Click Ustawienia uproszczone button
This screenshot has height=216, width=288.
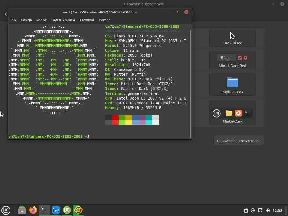click(x=238, y=141)
